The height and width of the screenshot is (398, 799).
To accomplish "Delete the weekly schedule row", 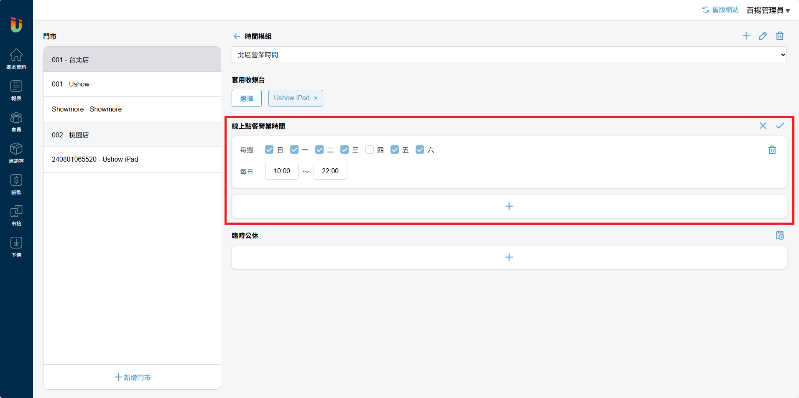I will [x=772, y=150].
